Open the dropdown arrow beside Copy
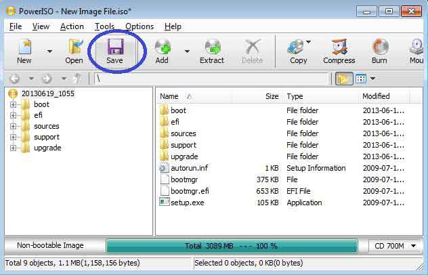 [x=308, y=42]
